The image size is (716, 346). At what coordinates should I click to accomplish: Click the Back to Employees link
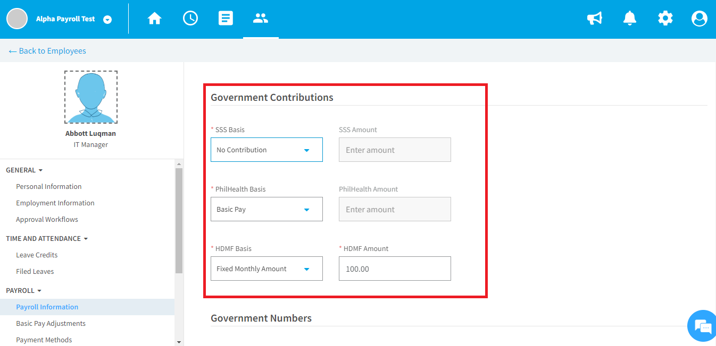pyautogui.click(x=47, y=51)
